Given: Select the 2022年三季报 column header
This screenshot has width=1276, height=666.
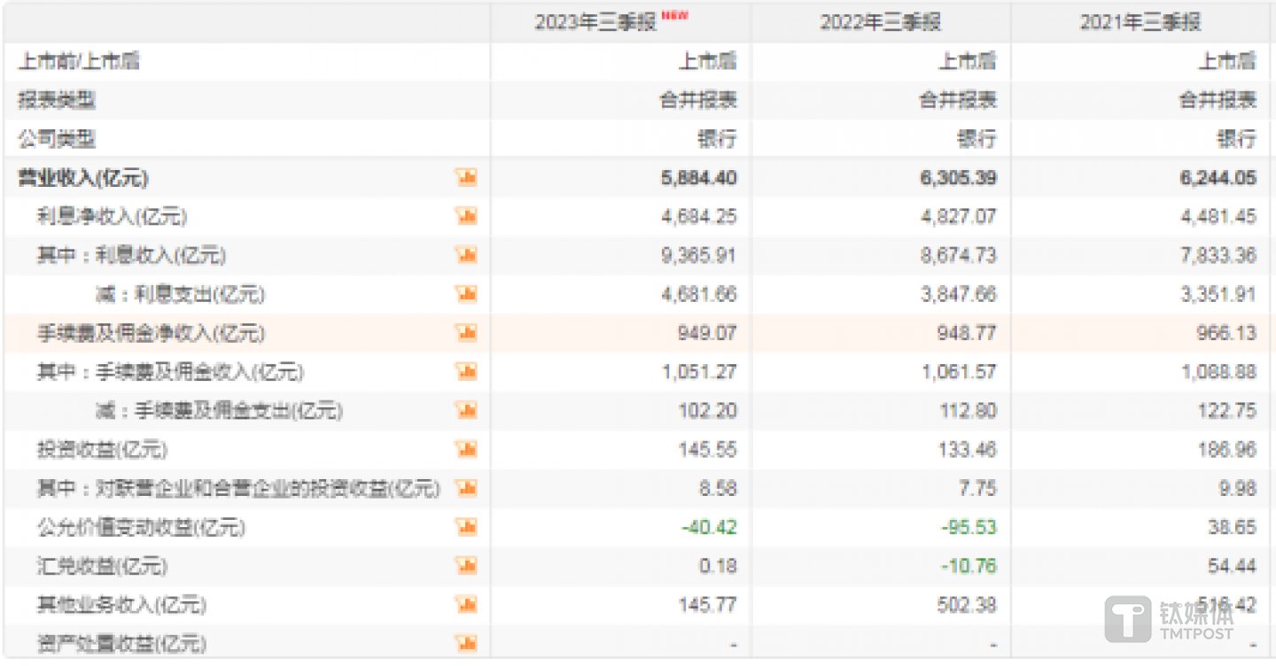Looking at the screenshot, I should coord(880,22).
